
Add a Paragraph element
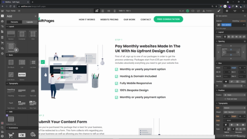(22, 92)
